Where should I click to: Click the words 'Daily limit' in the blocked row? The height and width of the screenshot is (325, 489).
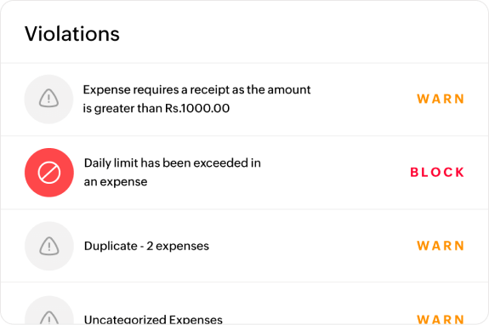coord(111,163)
